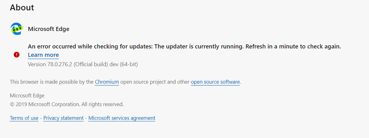The width and height of the screenshot is (369, 138).
Task: Open the open source software link
Action: pos(215,82)
